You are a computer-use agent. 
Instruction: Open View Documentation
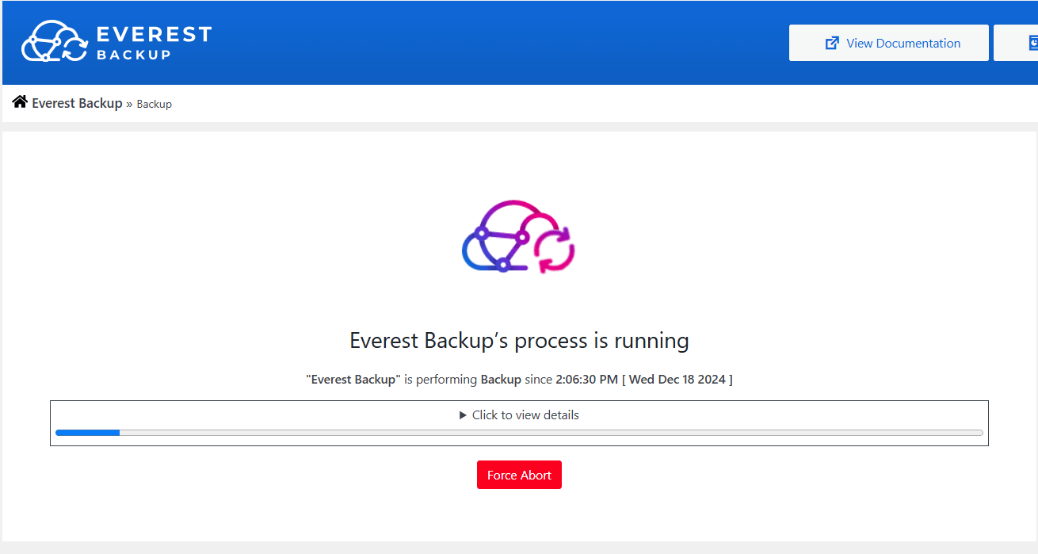coord(887,43)
